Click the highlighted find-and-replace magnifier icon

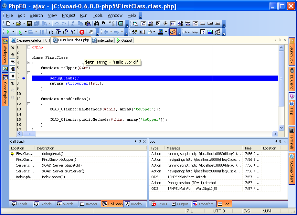173,32
